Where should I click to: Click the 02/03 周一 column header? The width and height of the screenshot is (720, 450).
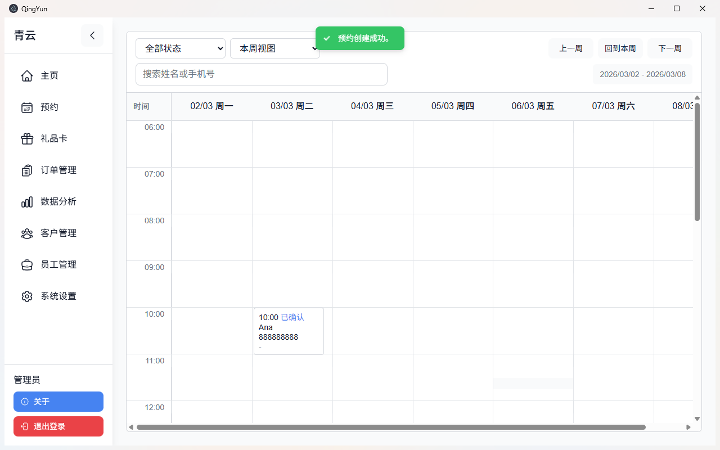211,106
